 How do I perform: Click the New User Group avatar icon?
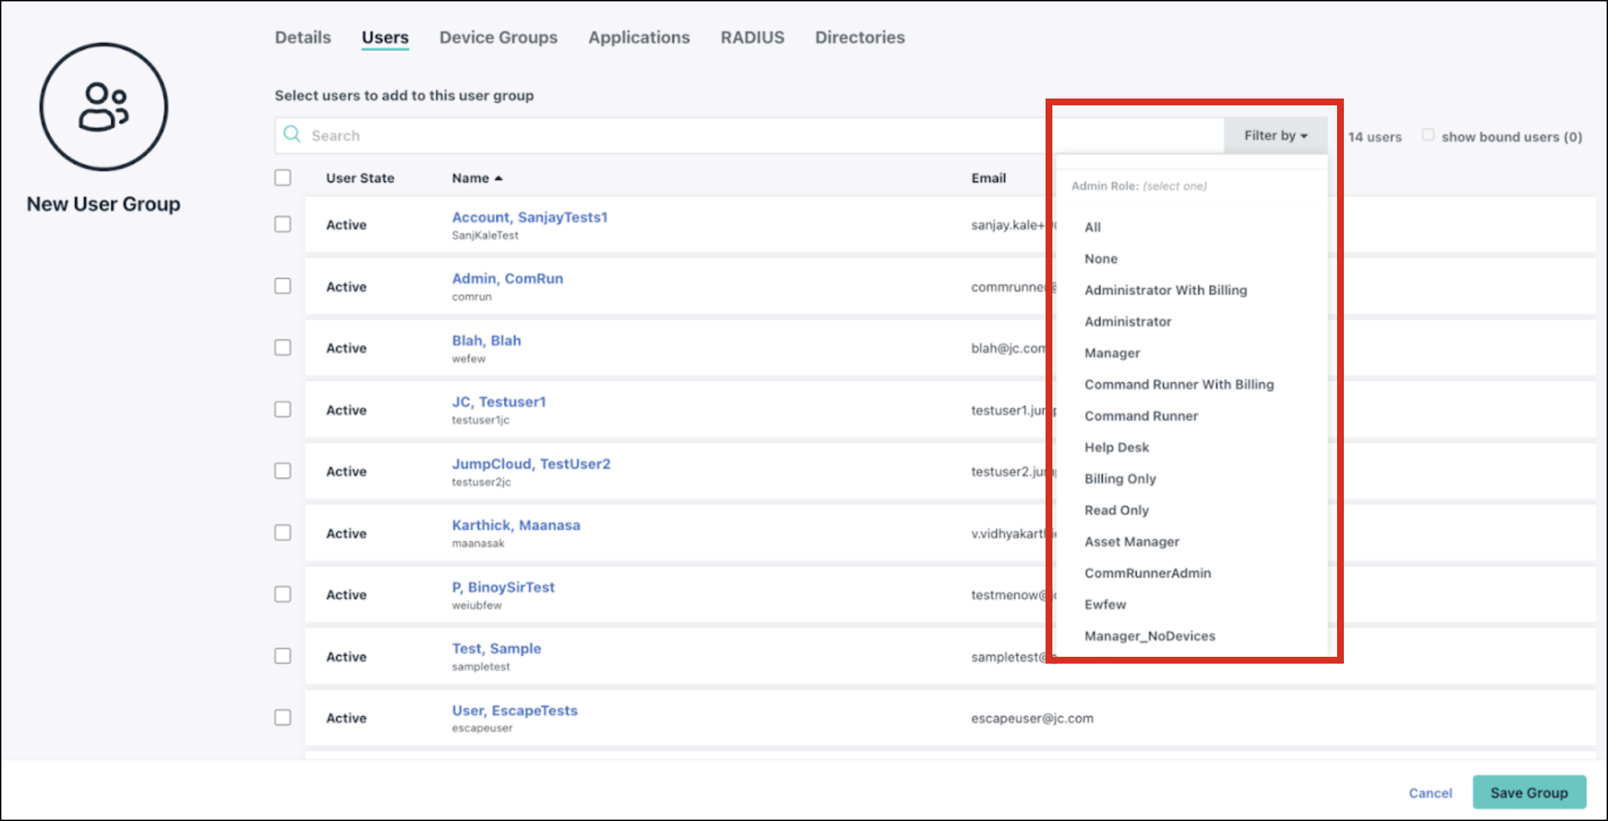coord(103,106)
